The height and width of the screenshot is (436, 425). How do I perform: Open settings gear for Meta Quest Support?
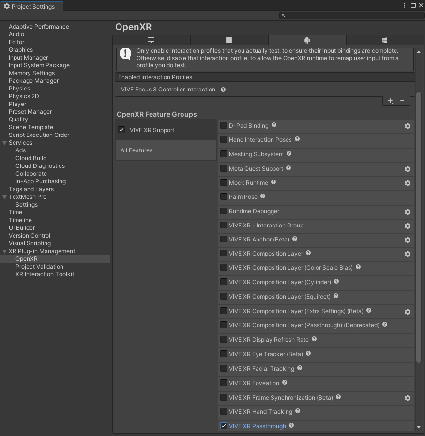[407, 169]
